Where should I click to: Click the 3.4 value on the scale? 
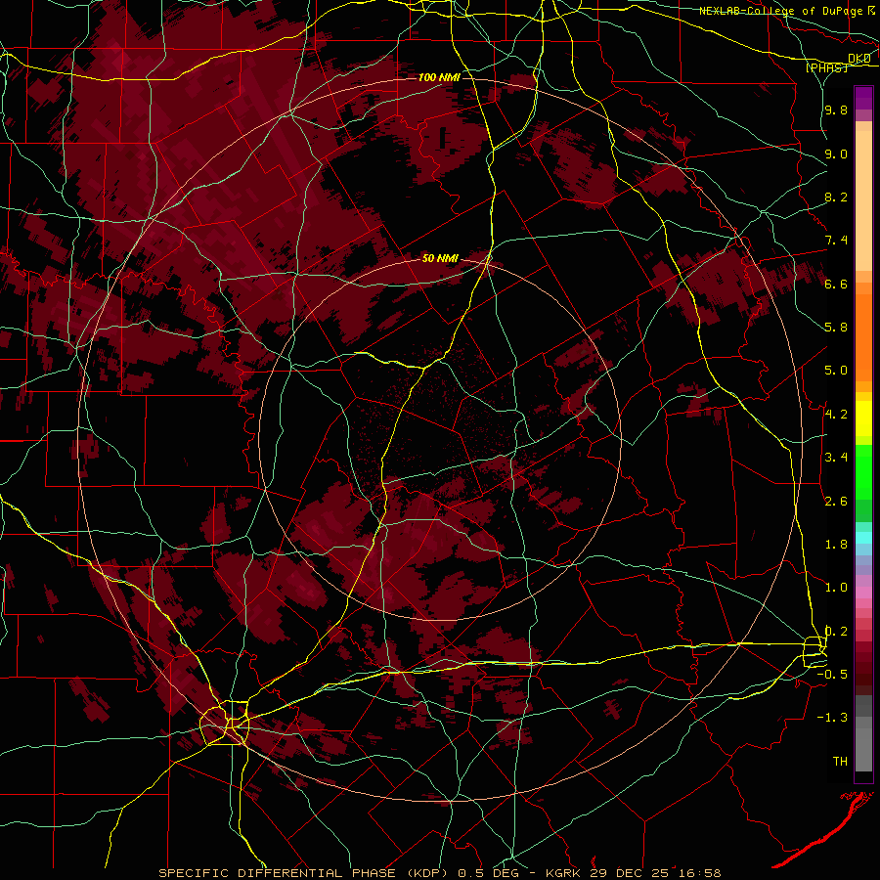pos(836,458)
